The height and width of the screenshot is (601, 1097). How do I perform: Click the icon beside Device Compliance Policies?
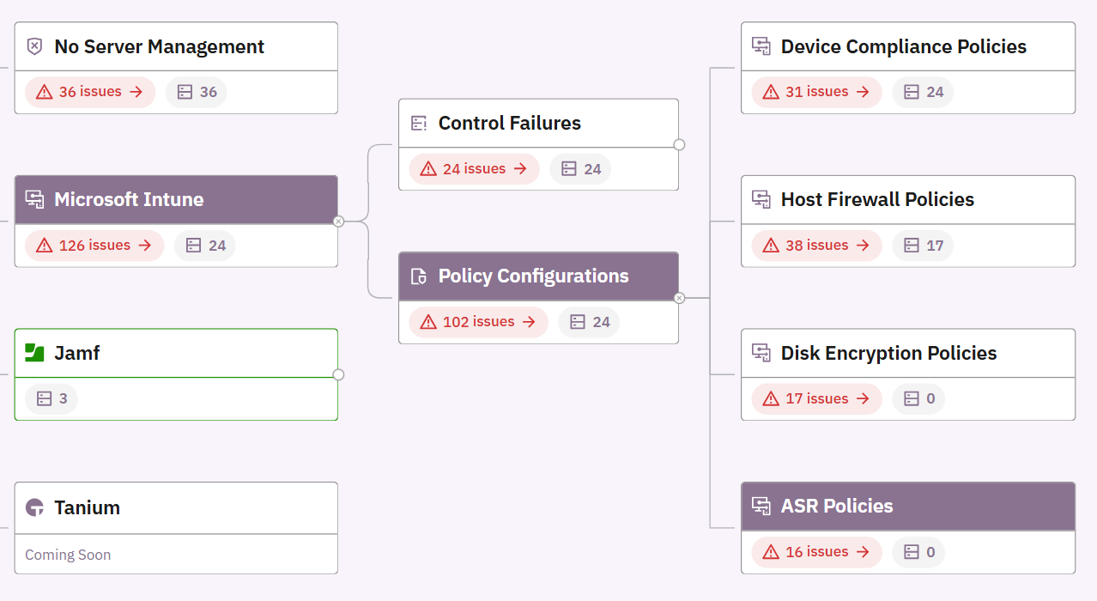(x=761, y=46)
